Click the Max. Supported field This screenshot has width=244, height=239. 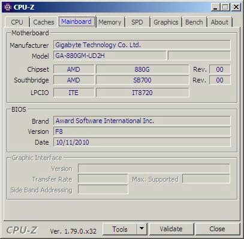point(206,179)
